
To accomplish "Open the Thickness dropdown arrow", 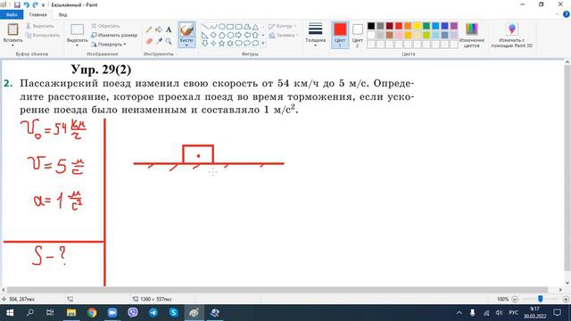I will pos(315,45).
